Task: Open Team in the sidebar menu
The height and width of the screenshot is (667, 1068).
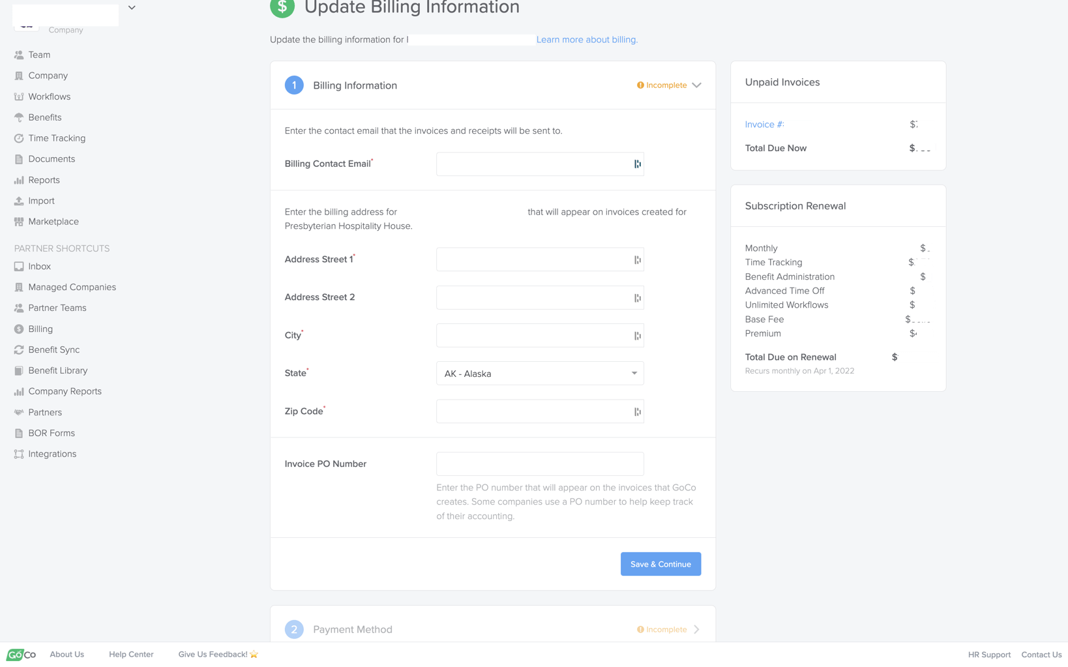Action: click(39, 55)
